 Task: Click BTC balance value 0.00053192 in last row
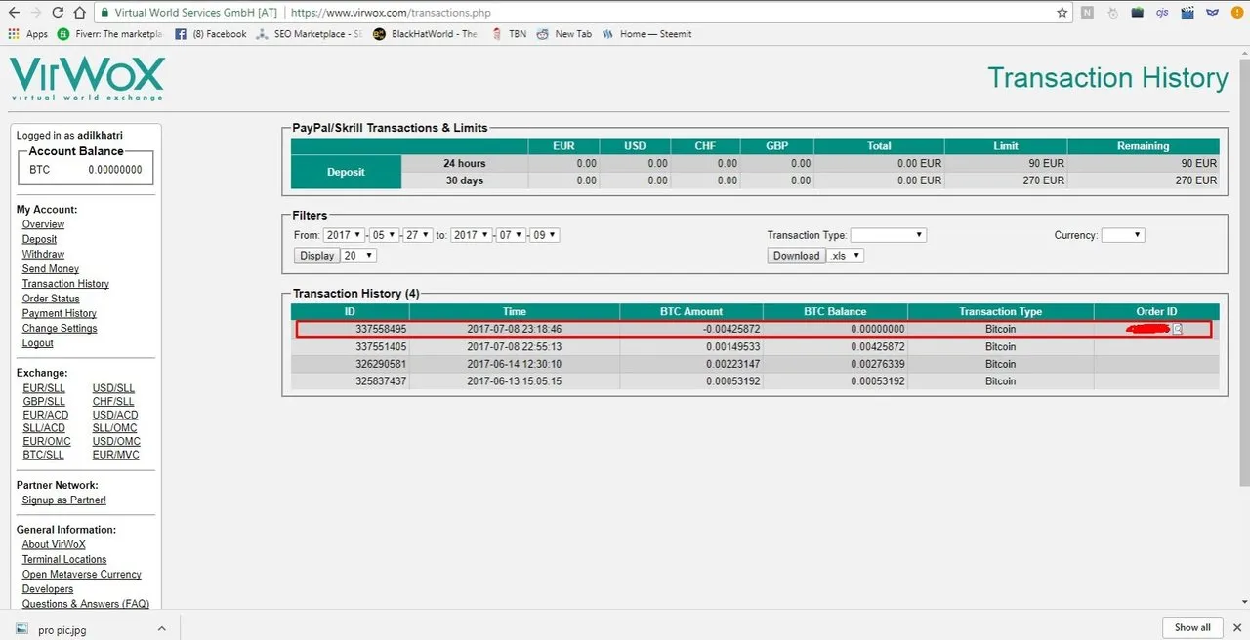click(x=878, y=381)
